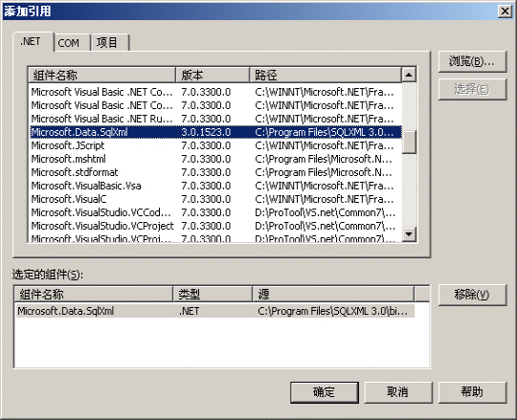This screenshot has height=420, width=517.
Task: Select the .NET tab
Action: 33,41
